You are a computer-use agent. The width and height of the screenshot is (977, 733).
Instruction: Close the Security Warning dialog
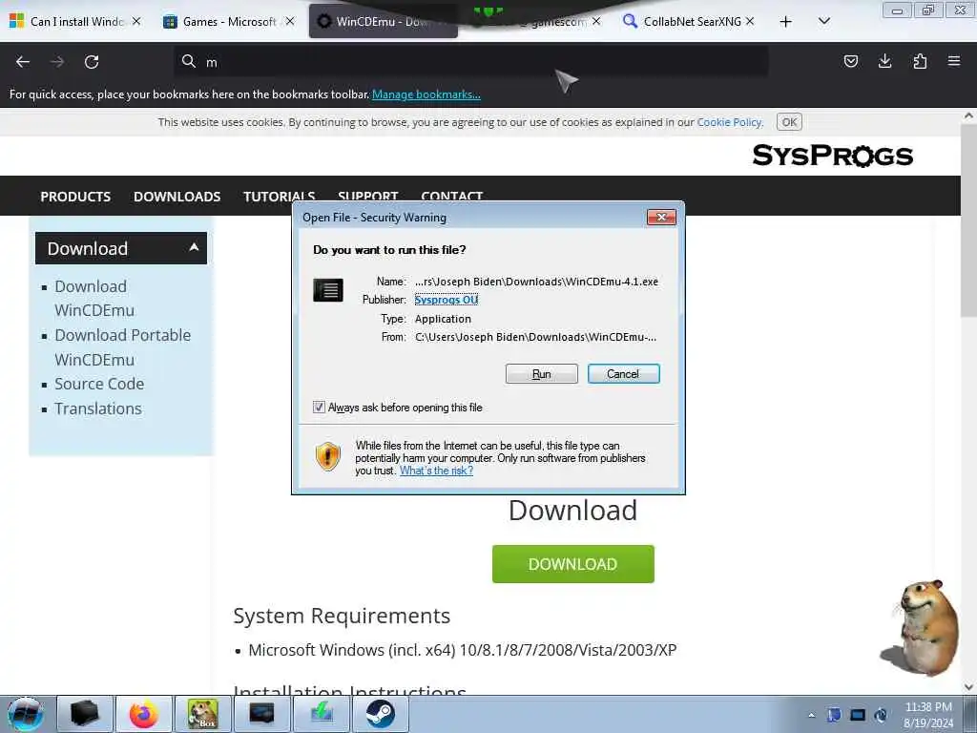tap(662, 217)
